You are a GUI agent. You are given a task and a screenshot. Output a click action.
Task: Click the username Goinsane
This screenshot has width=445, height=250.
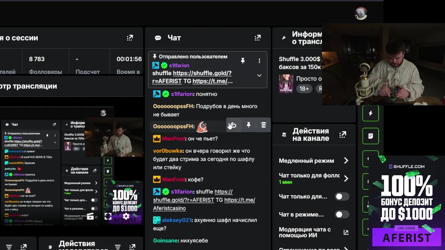(x=165, y=241)
